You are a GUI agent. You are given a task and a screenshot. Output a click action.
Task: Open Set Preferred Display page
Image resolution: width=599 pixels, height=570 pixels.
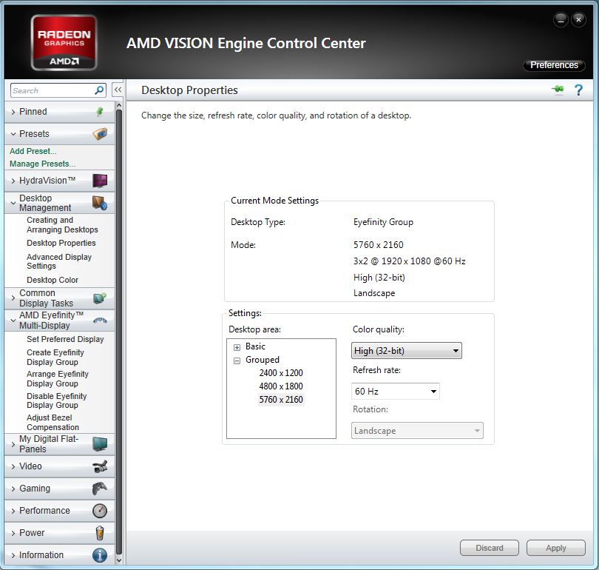65,339
